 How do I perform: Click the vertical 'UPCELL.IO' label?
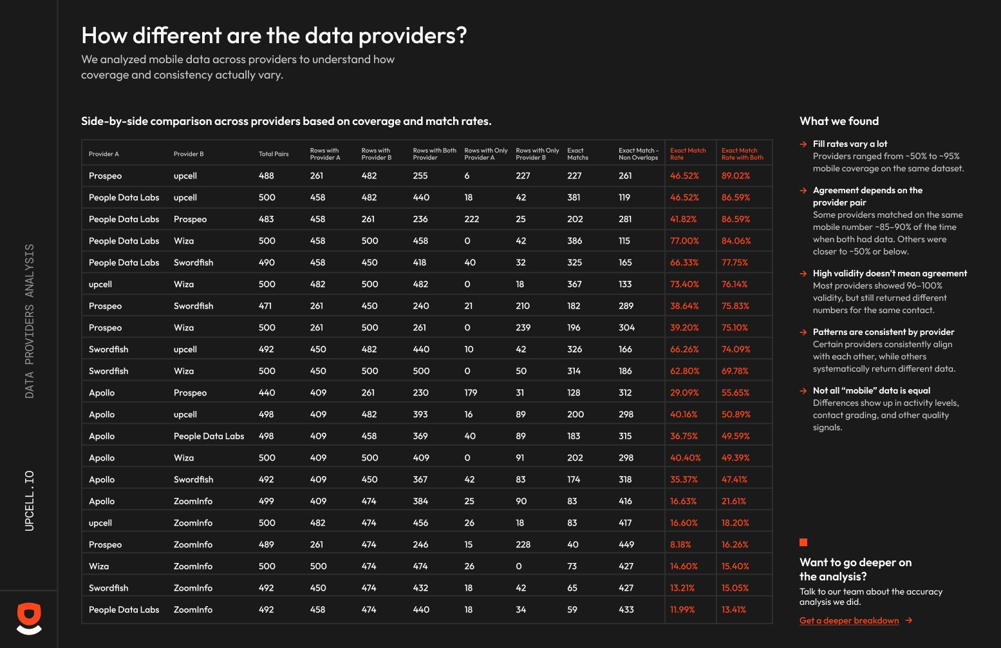tap(30, 501)
